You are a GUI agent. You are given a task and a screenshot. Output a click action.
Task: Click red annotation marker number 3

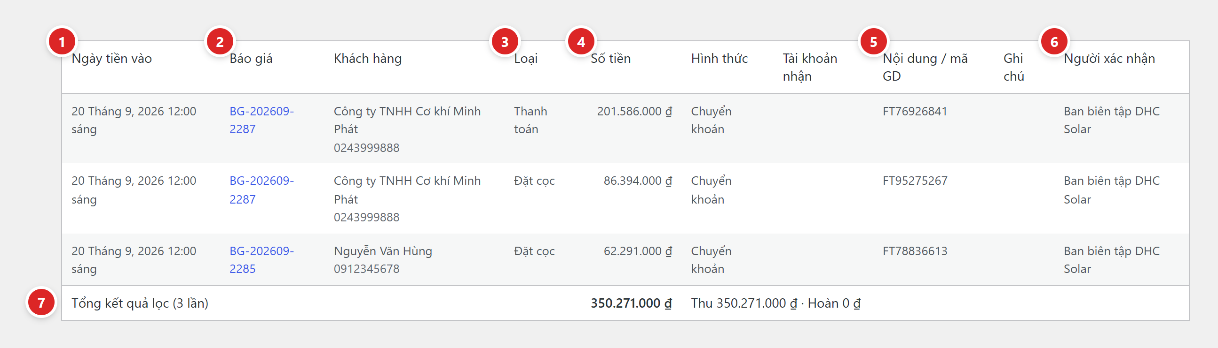tap(505, 42)
